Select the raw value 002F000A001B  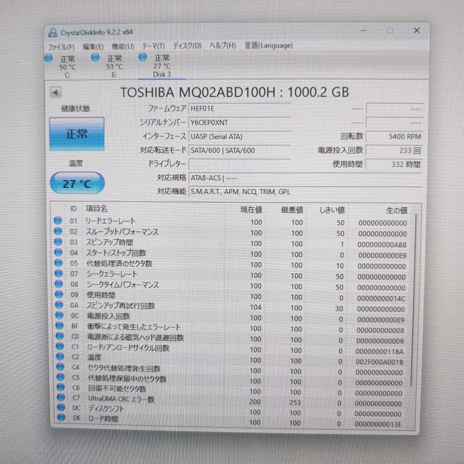click(x=379, y=362)
